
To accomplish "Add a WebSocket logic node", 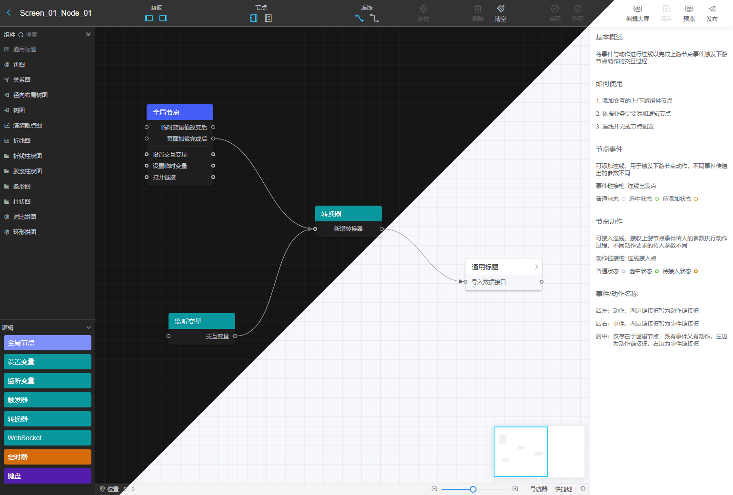I will [48, 438].
